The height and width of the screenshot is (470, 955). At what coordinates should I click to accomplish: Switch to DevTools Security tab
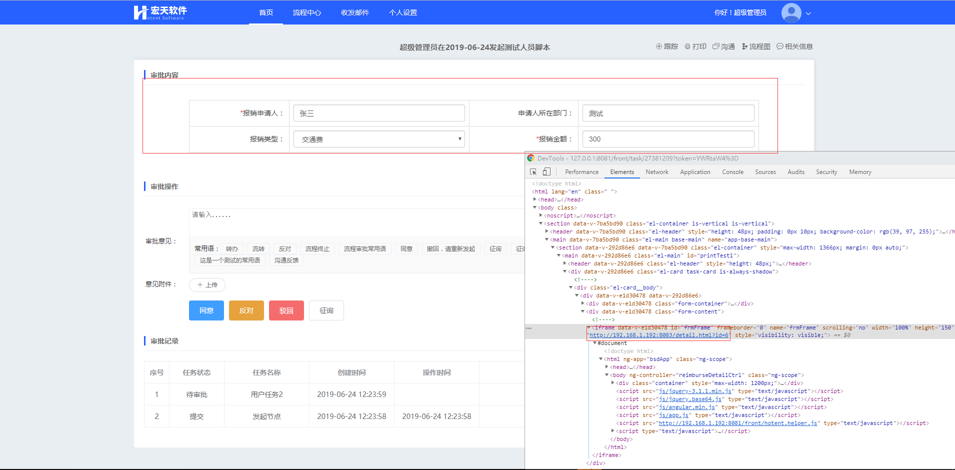(x=826, y=172)
